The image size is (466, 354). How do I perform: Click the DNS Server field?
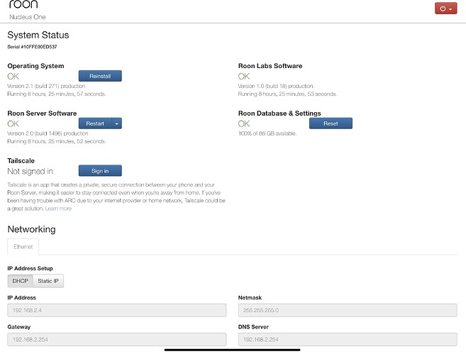click(x=348, y=339)
